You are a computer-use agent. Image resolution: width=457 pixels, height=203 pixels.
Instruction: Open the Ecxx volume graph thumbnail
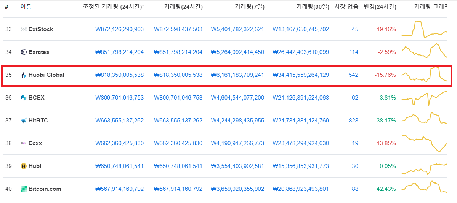[424, 143]
